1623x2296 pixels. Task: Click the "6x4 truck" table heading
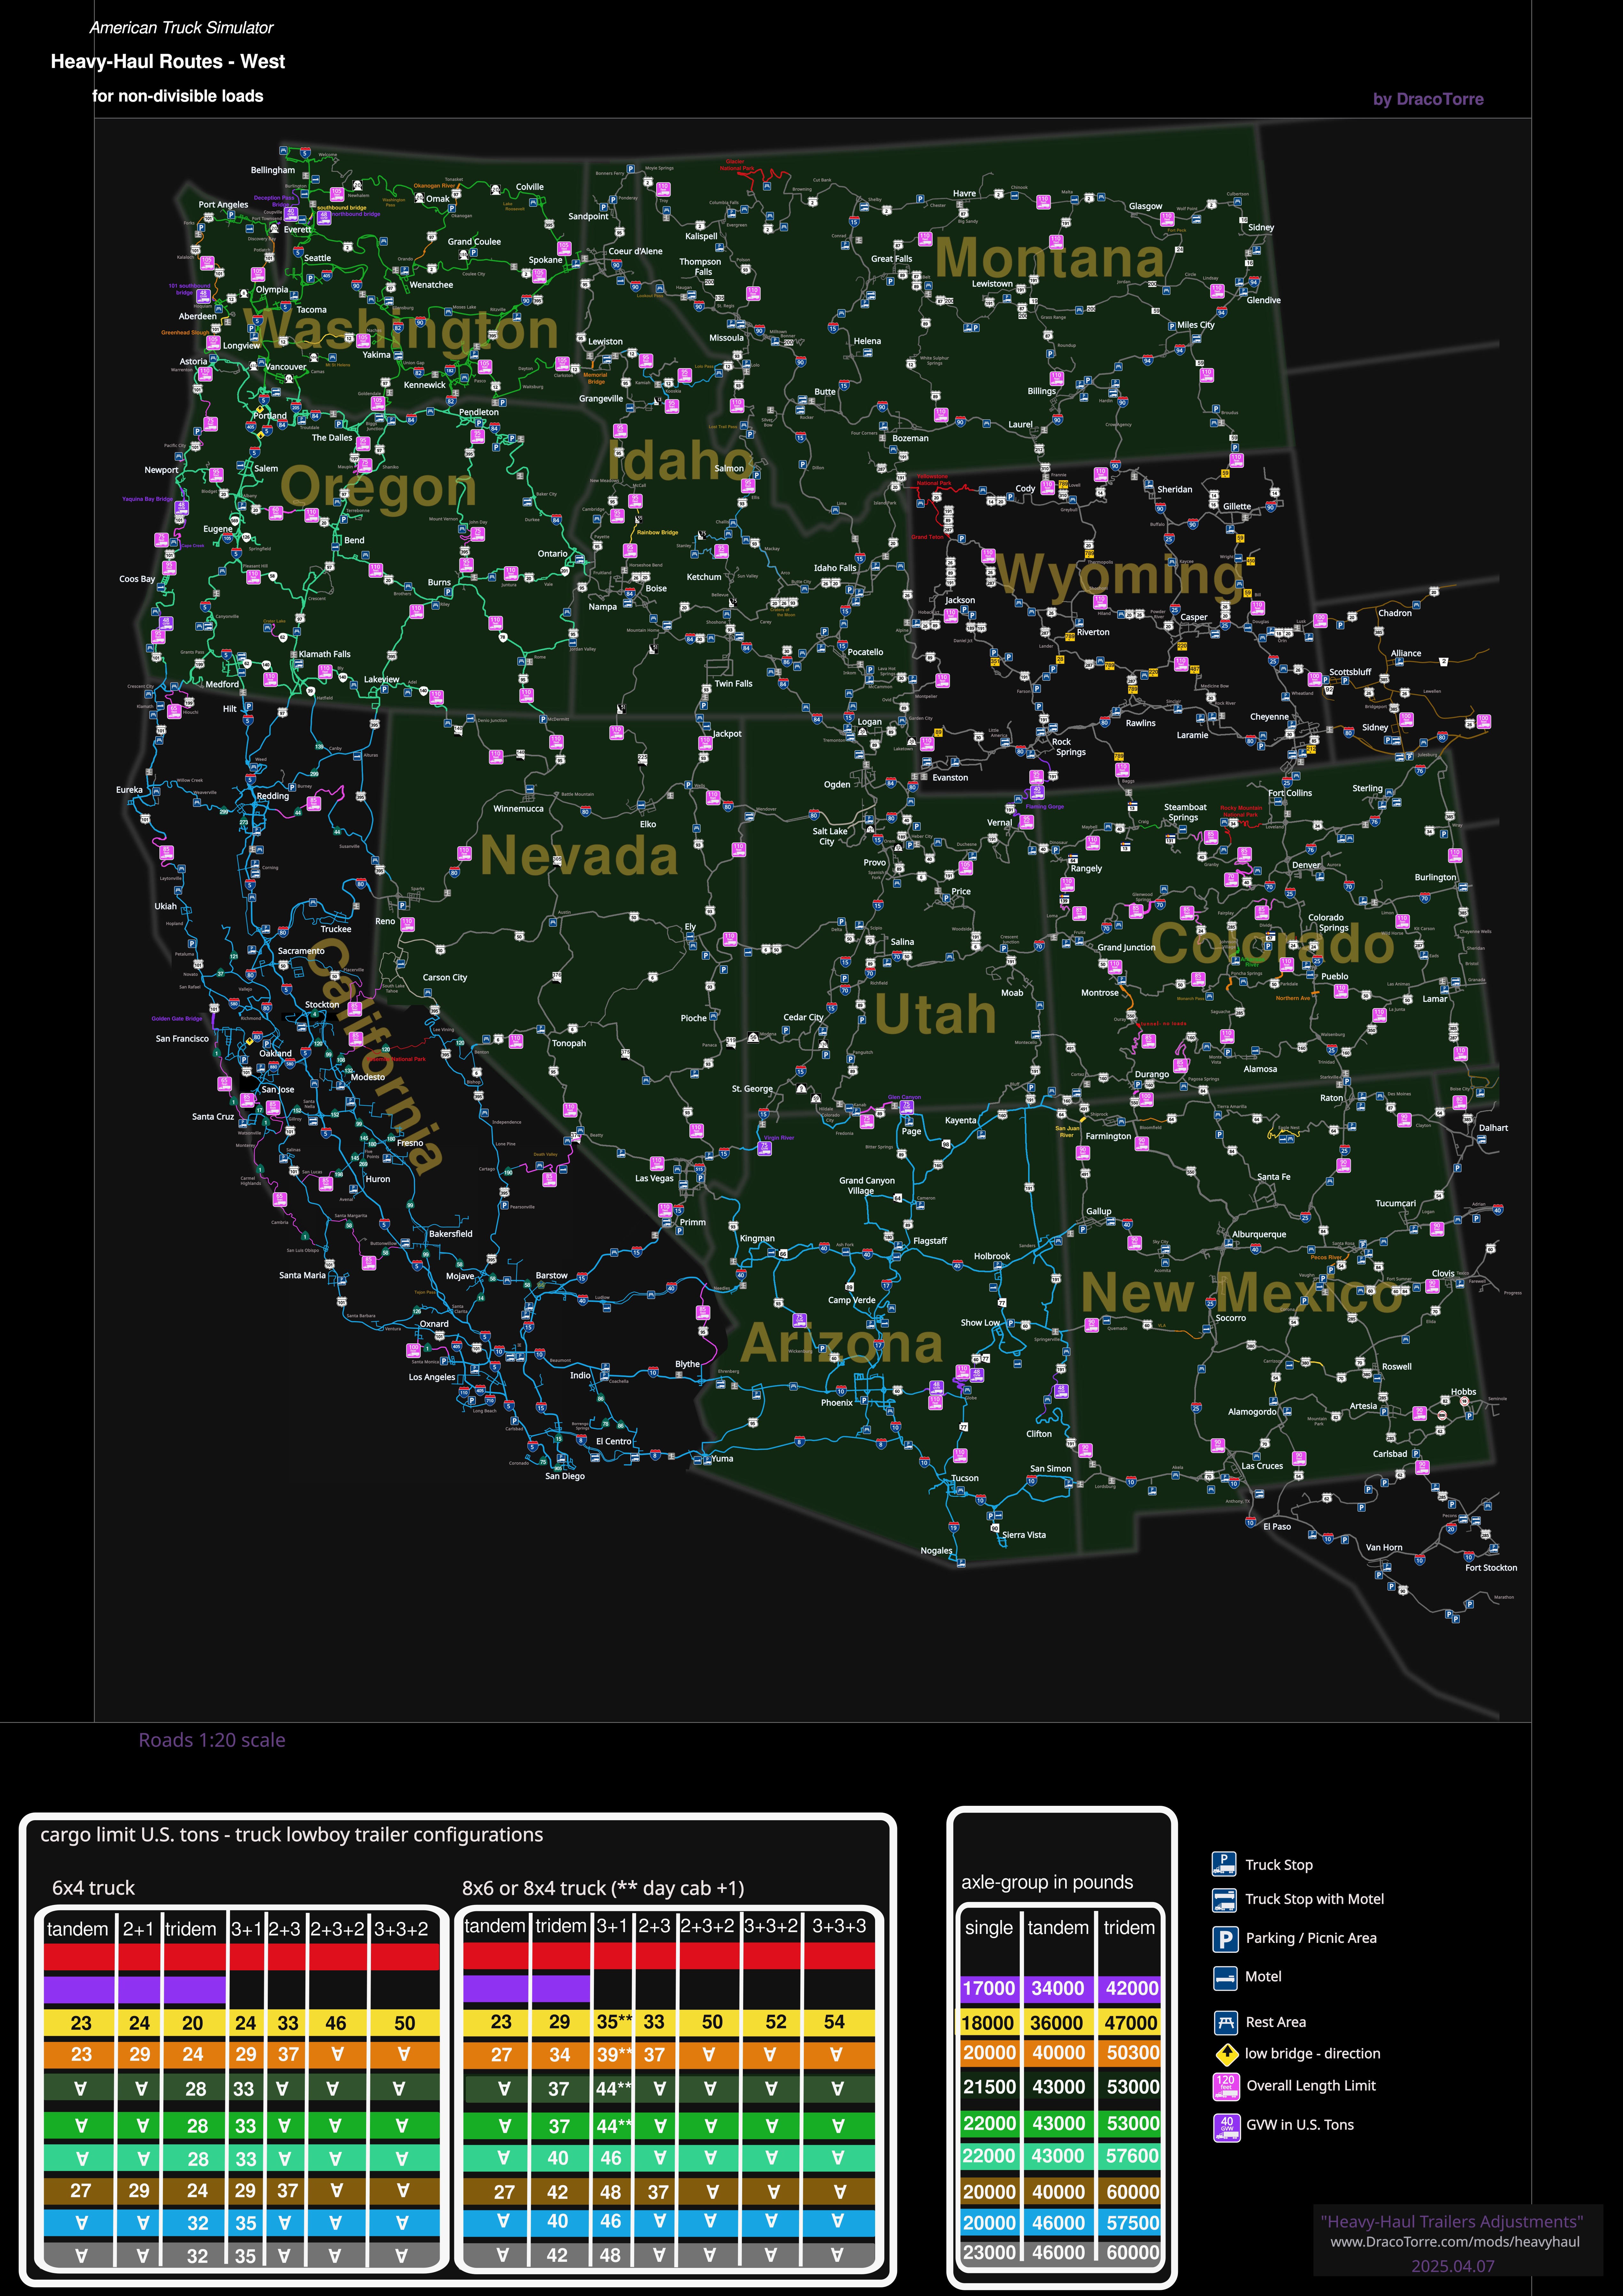93,1888
